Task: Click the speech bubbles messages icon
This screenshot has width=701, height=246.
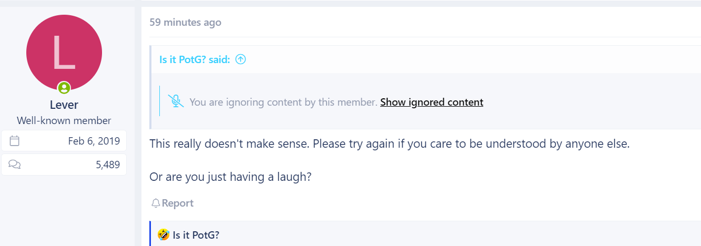Action: tap(15, 165)
